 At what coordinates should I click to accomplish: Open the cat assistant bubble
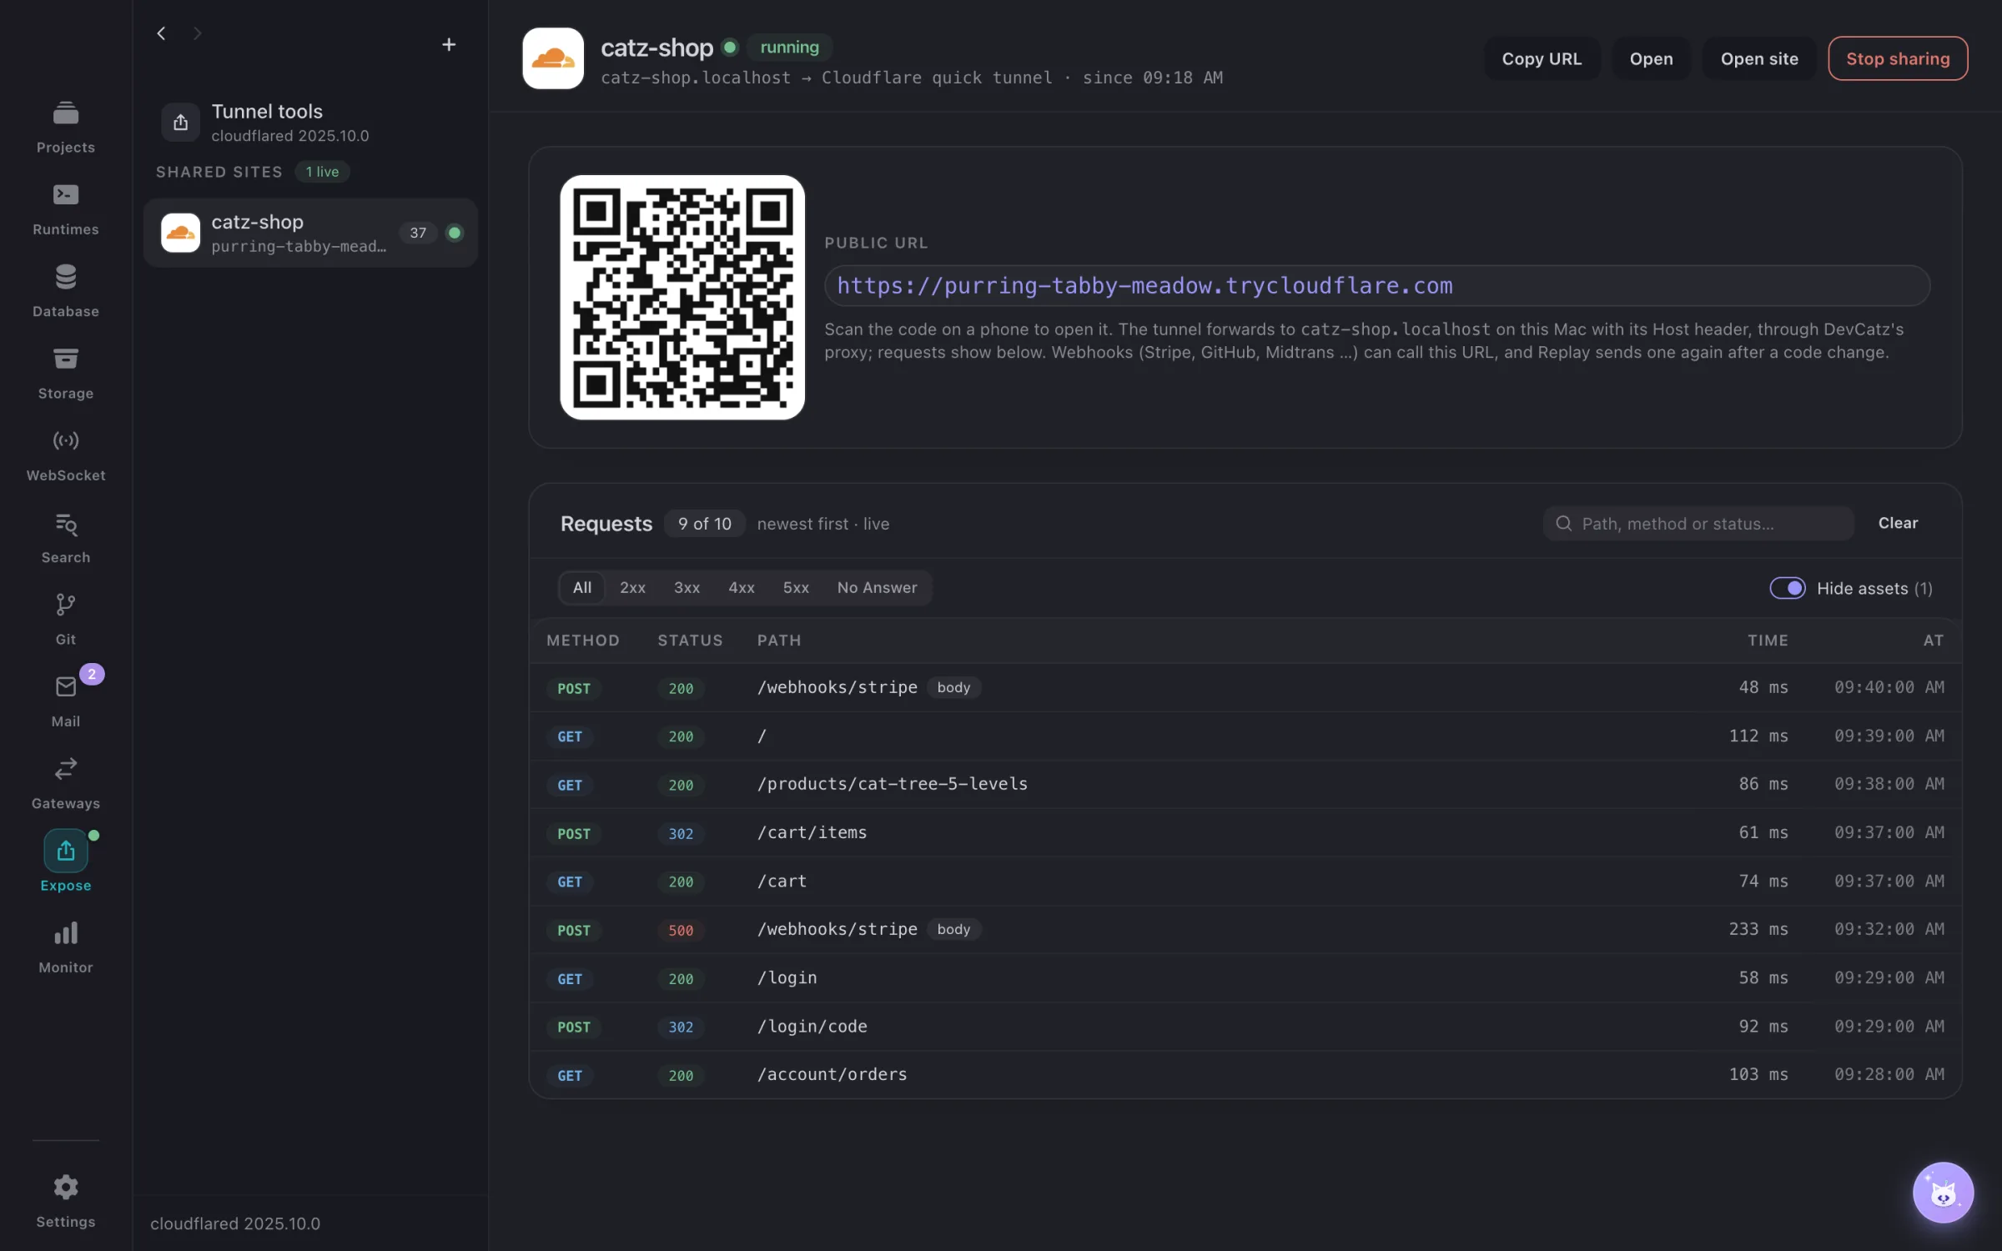coord(1943,1192)
